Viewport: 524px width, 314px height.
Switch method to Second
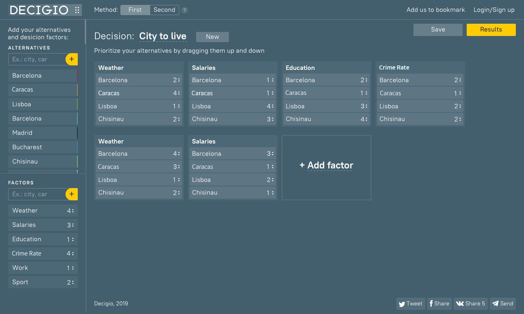164,10
